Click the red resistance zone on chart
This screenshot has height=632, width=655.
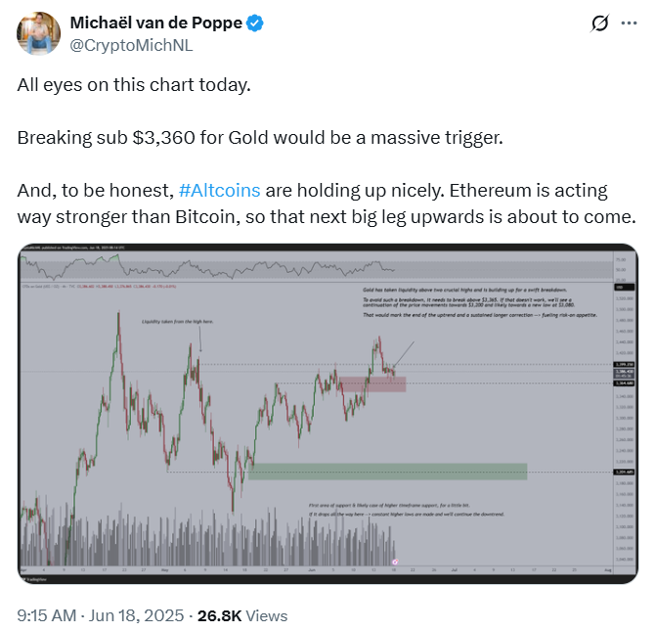[372, 384]
